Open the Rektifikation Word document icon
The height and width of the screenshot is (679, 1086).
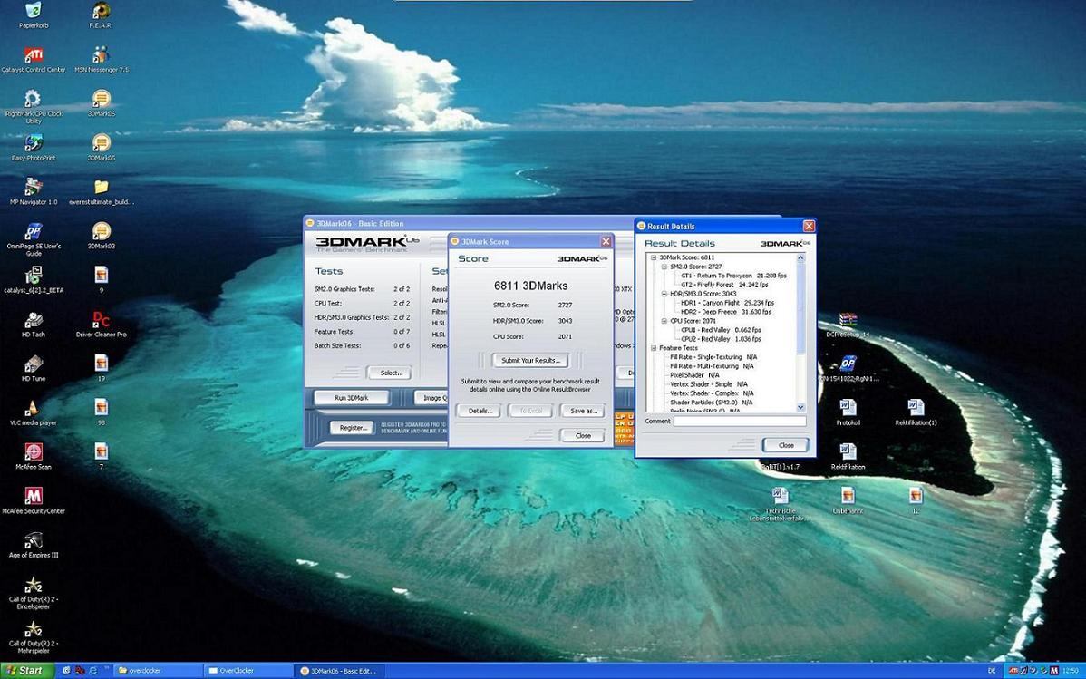coord(848,457)
